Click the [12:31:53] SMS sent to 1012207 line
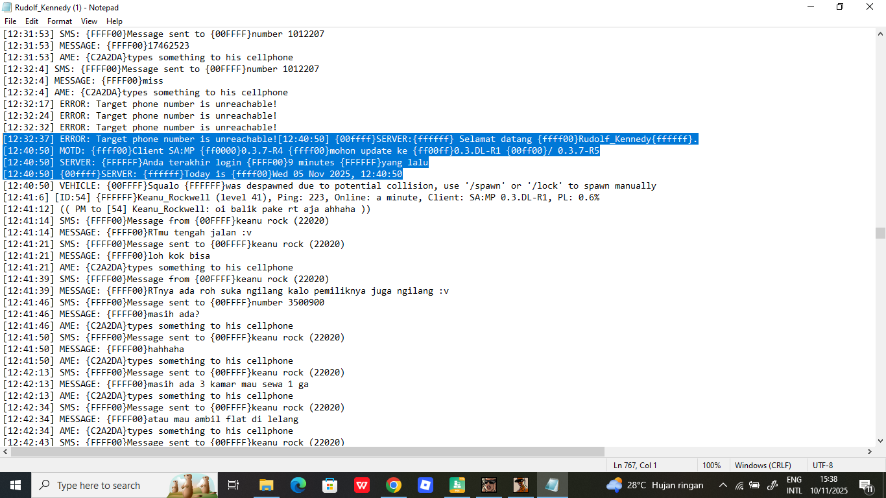886x498 pixels. tap(163, 34)
